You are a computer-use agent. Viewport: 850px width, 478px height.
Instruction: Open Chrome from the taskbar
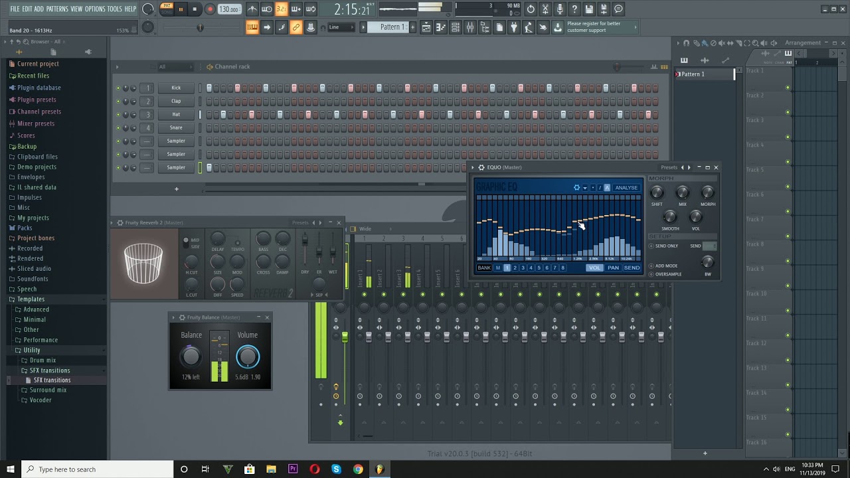(358, 469)
